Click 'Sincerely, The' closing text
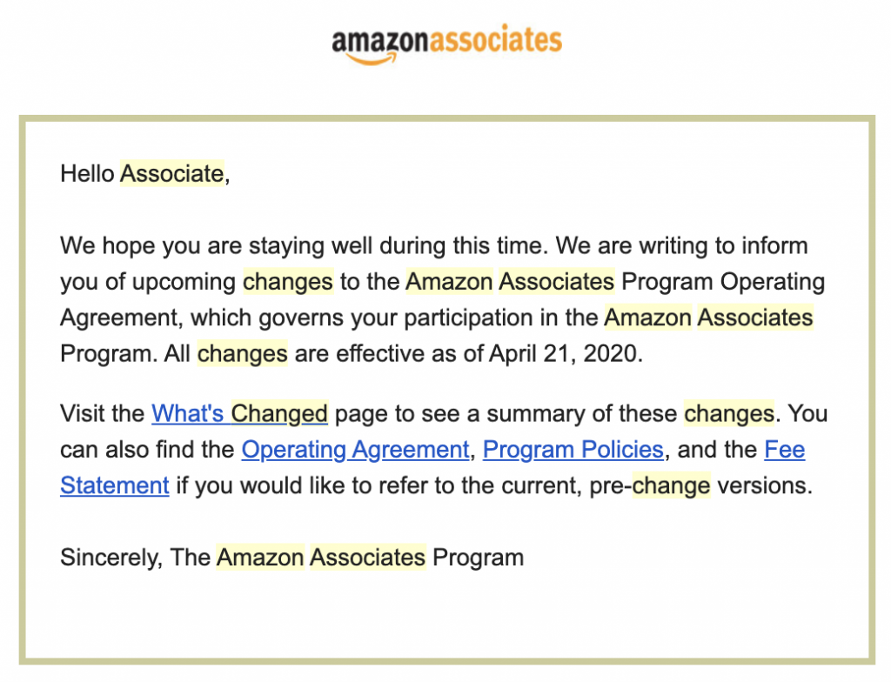The width and height of the screenshot is (891, 682). pyautogui.click(x=135, y=558)
